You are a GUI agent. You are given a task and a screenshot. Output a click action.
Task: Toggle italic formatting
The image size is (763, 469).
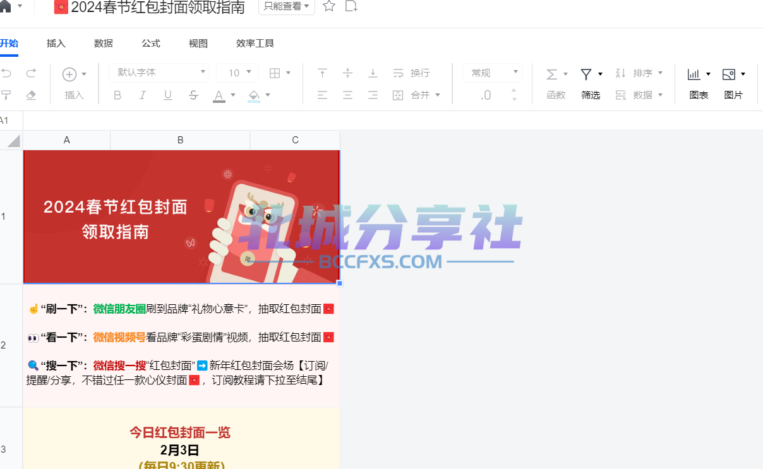pos(143,95)
